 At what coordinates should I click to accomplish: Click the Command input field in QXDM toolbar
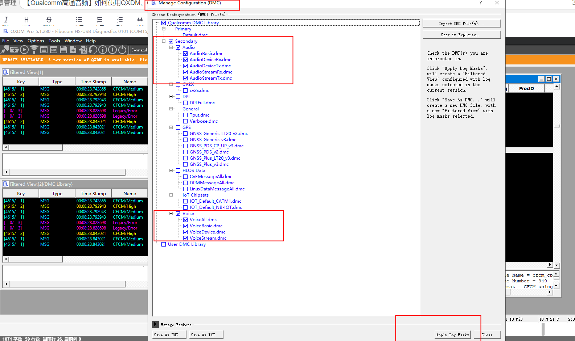[139, 50]
